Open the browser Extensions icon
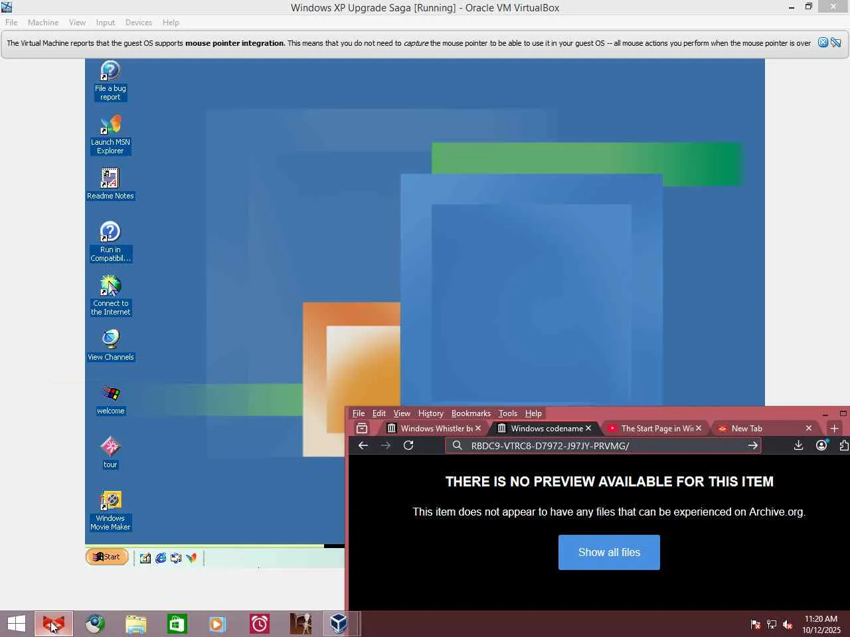The width and height of the screenshot is (850, 637). [x=844, y=446]
